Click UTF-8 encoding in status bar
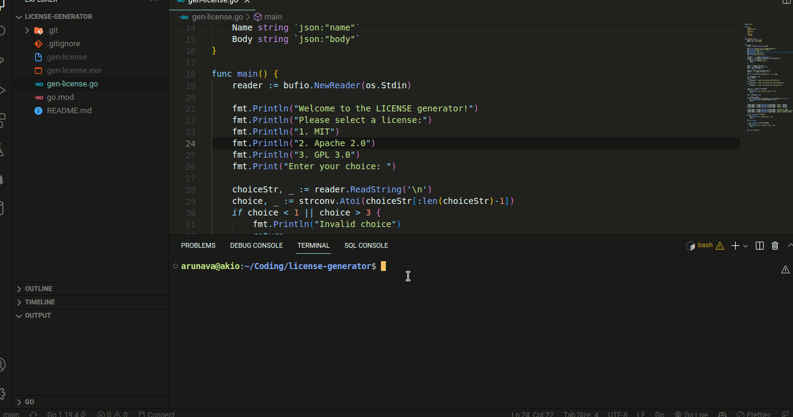This screenshot has height=417, width=793. tap(617, 414)
